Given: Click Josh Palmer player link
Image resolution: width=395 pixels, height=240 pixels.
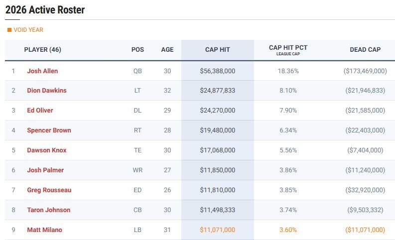Looking at the screenshot, I should click(45, 170).
